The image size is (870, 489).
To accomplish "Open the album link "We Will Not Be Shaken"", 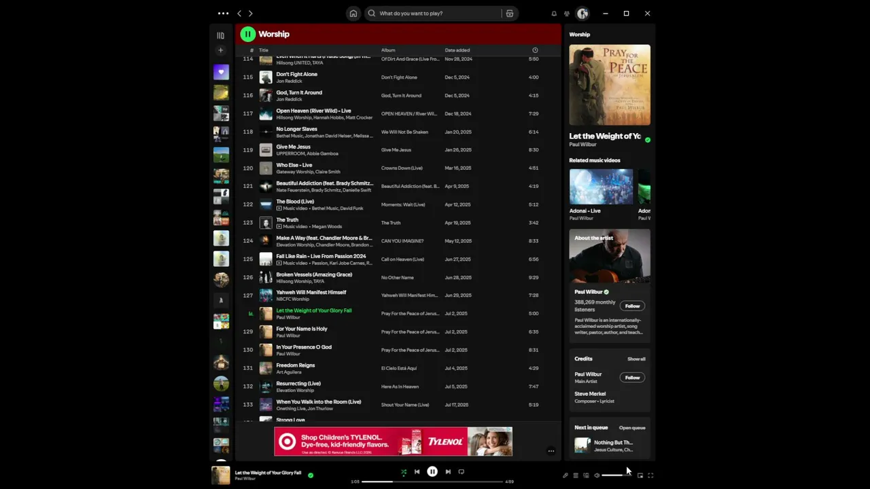I will (404, 132).
